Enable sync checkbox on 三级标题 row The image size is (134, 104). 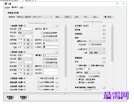pyautogui.click(x=39, y=78)
